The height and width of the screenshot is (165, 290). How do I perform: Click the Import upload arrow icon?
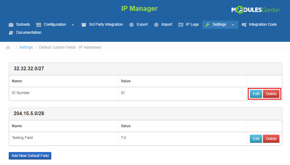[156, 25]
